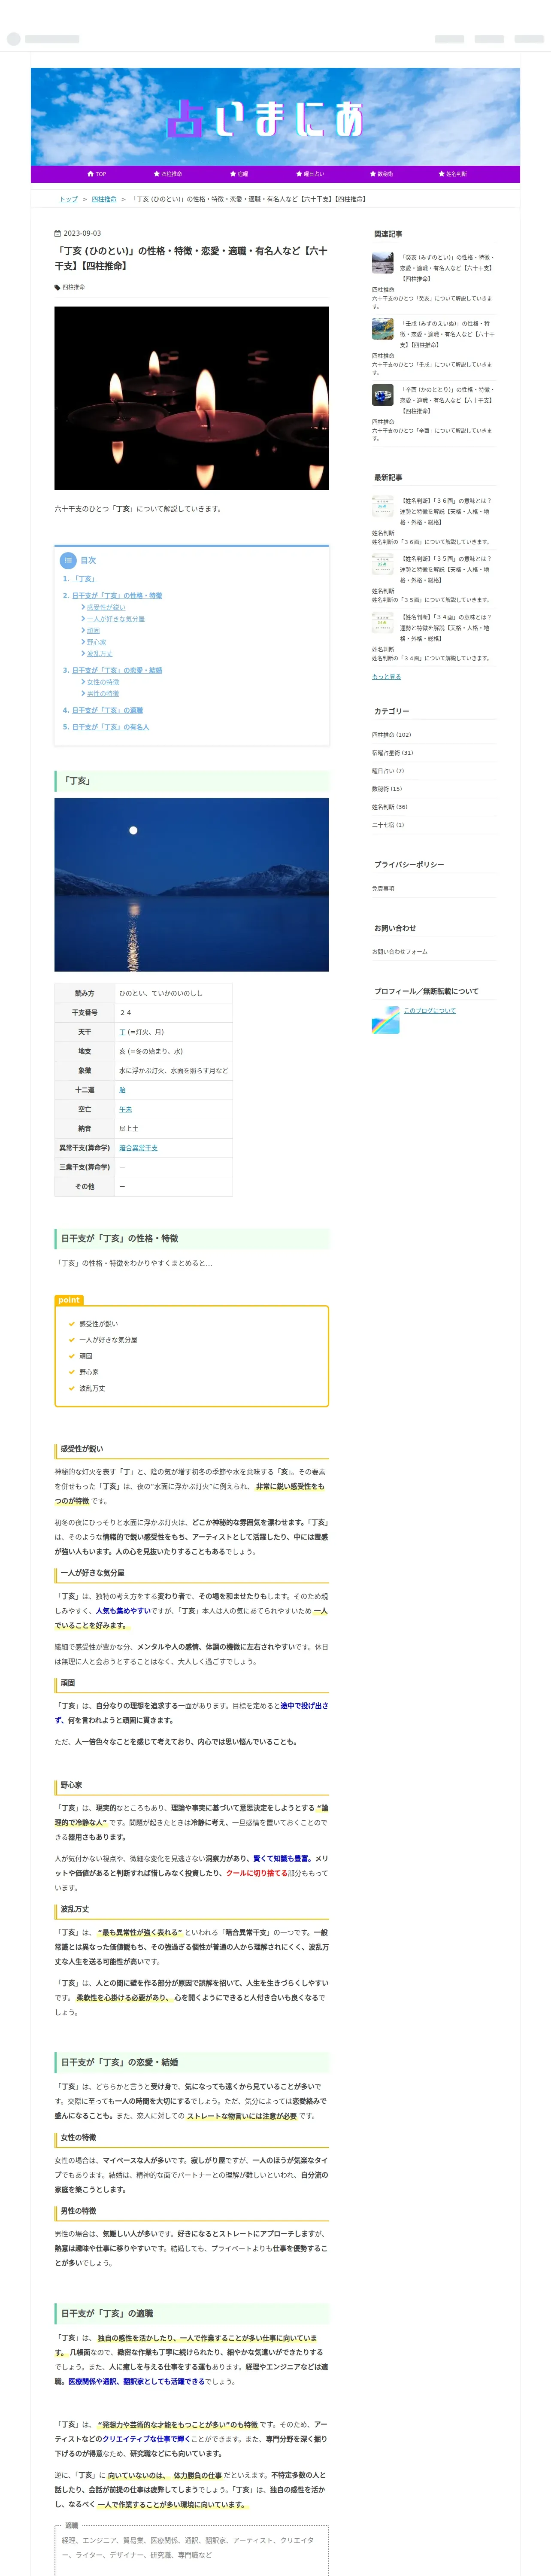Open the related article 「辛酉 (かのととり)」 title

pos(447,400)
